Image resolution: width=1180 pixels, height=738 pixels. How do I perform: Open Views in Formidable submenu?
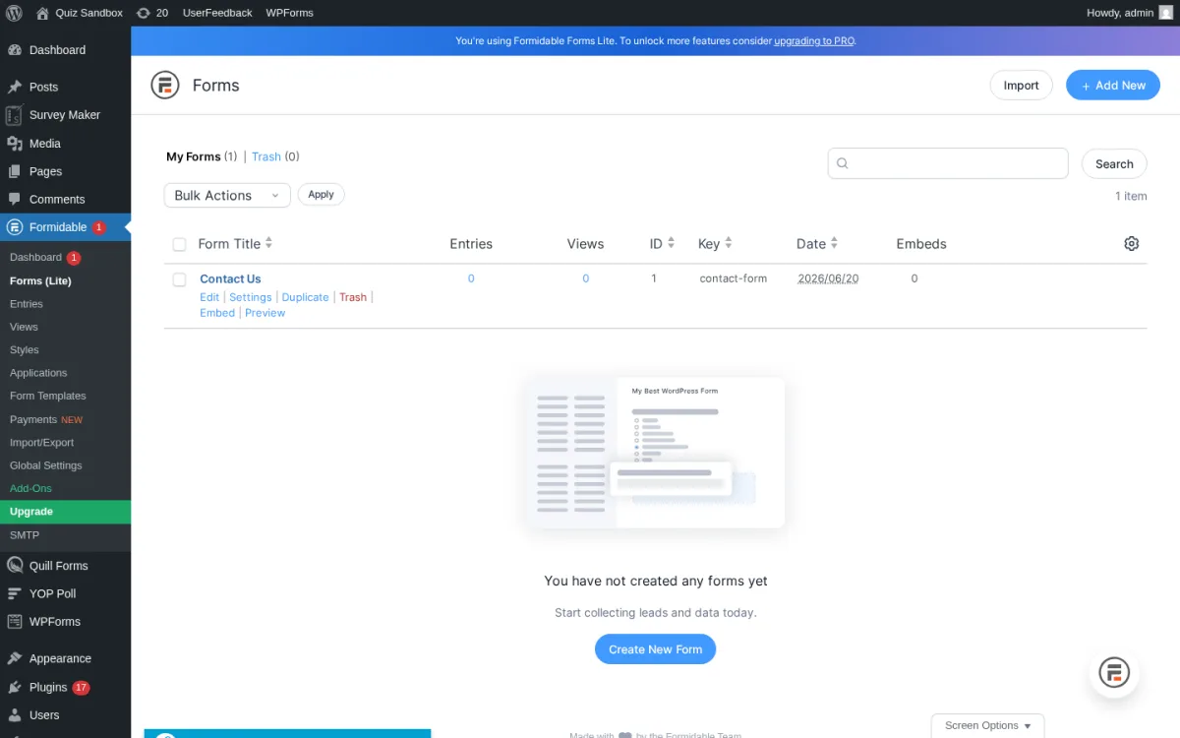pyautogui.click(x=24, y=327)
